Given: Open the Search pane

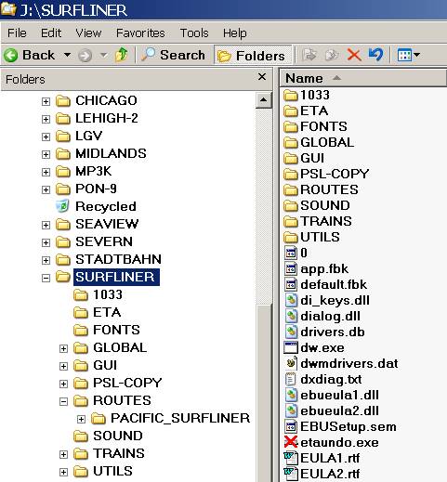Looking at the screenshot, I should tap(173, 55).
